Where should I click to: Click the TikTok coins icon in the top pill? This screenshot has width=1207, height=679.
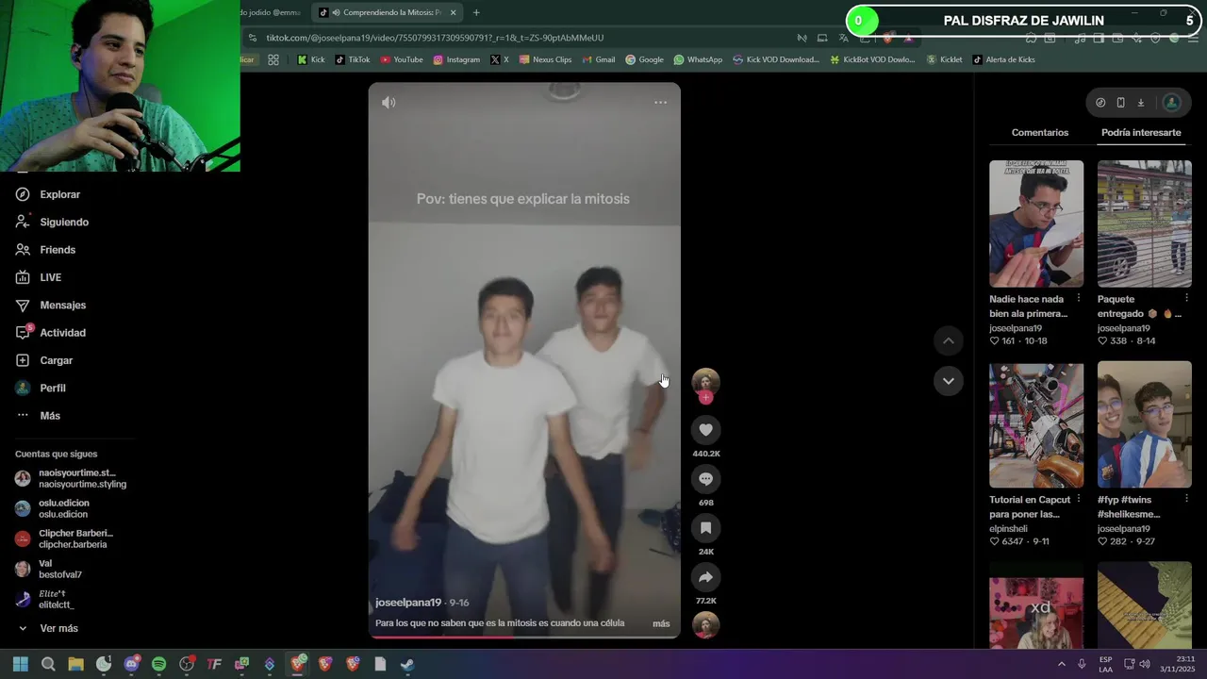tap(1100, 103)
